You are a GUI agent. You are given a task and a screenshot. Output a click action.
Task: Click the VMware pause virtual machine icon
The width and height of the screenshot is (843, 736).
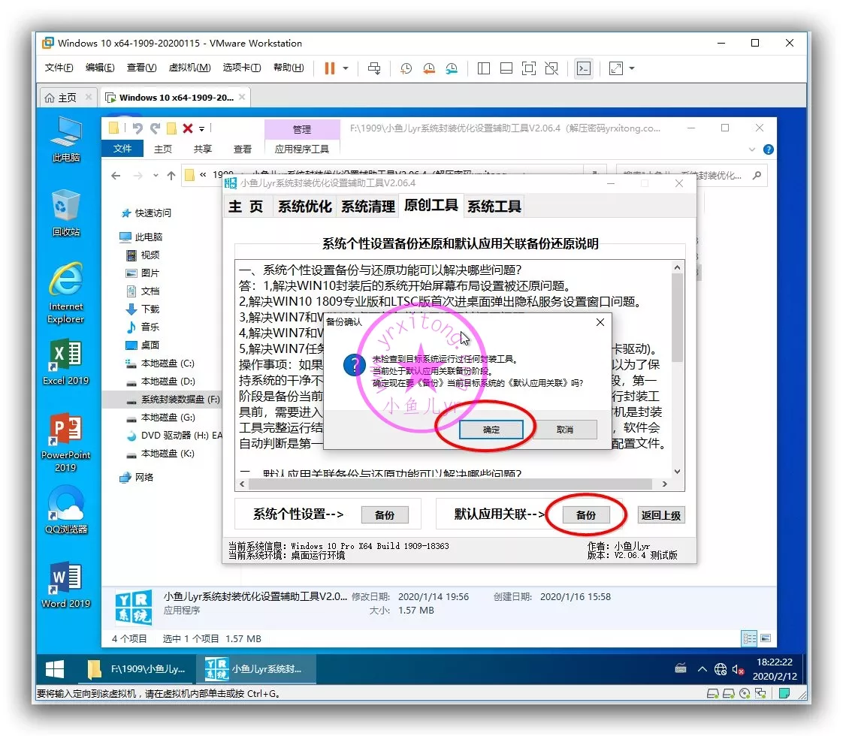329,68
